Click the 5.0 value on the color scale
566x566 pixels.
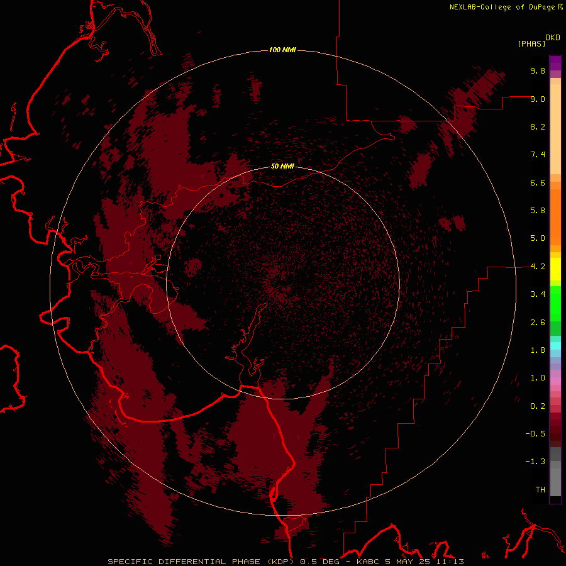[538, 238]
